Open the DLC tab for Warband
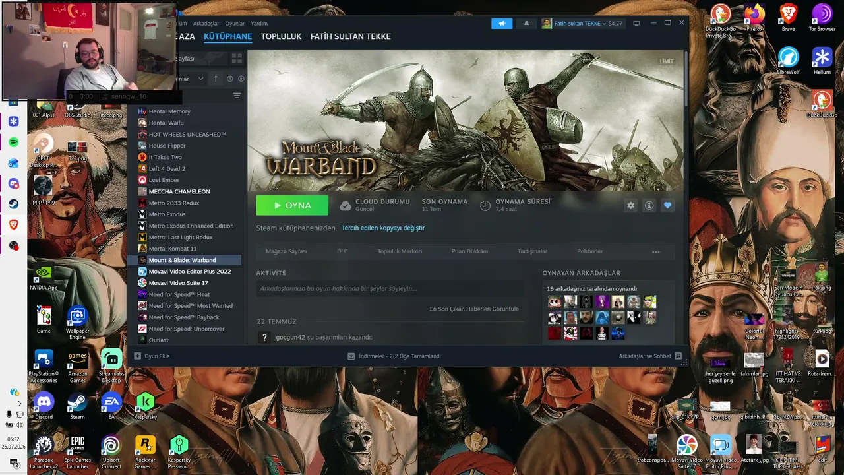 [x=342, y=251]
